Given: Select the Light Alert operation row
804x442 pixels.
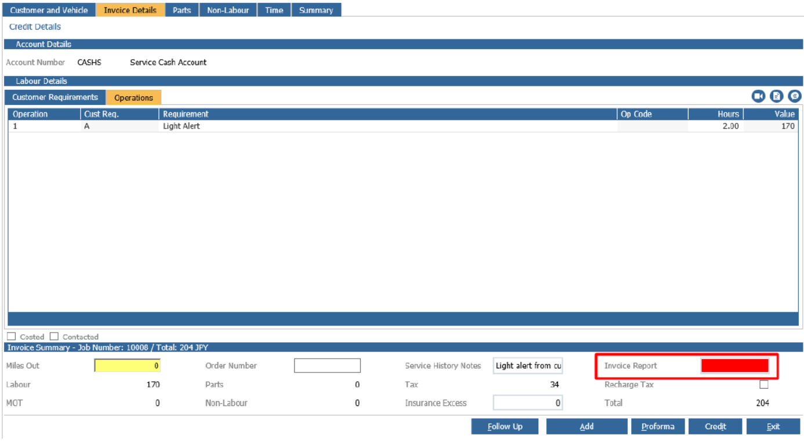Looking at the screenshot, I should pyautogui.click(x=403, y=126).
